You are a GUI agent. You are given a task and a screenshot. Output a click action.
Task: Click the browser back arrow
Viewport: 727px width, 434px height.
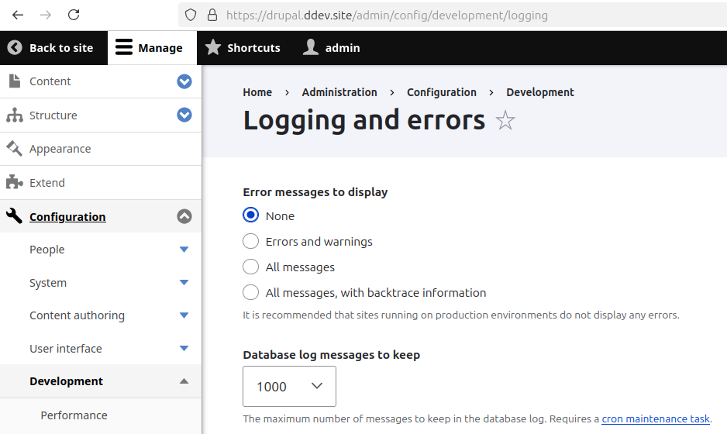18,15
